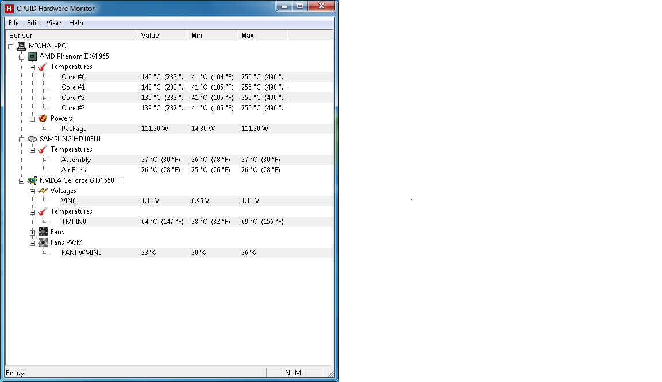Collapse the NVIDIA GeForce GTX 550 Ti node
Screen dimensions: 662x382
point(21,181)
